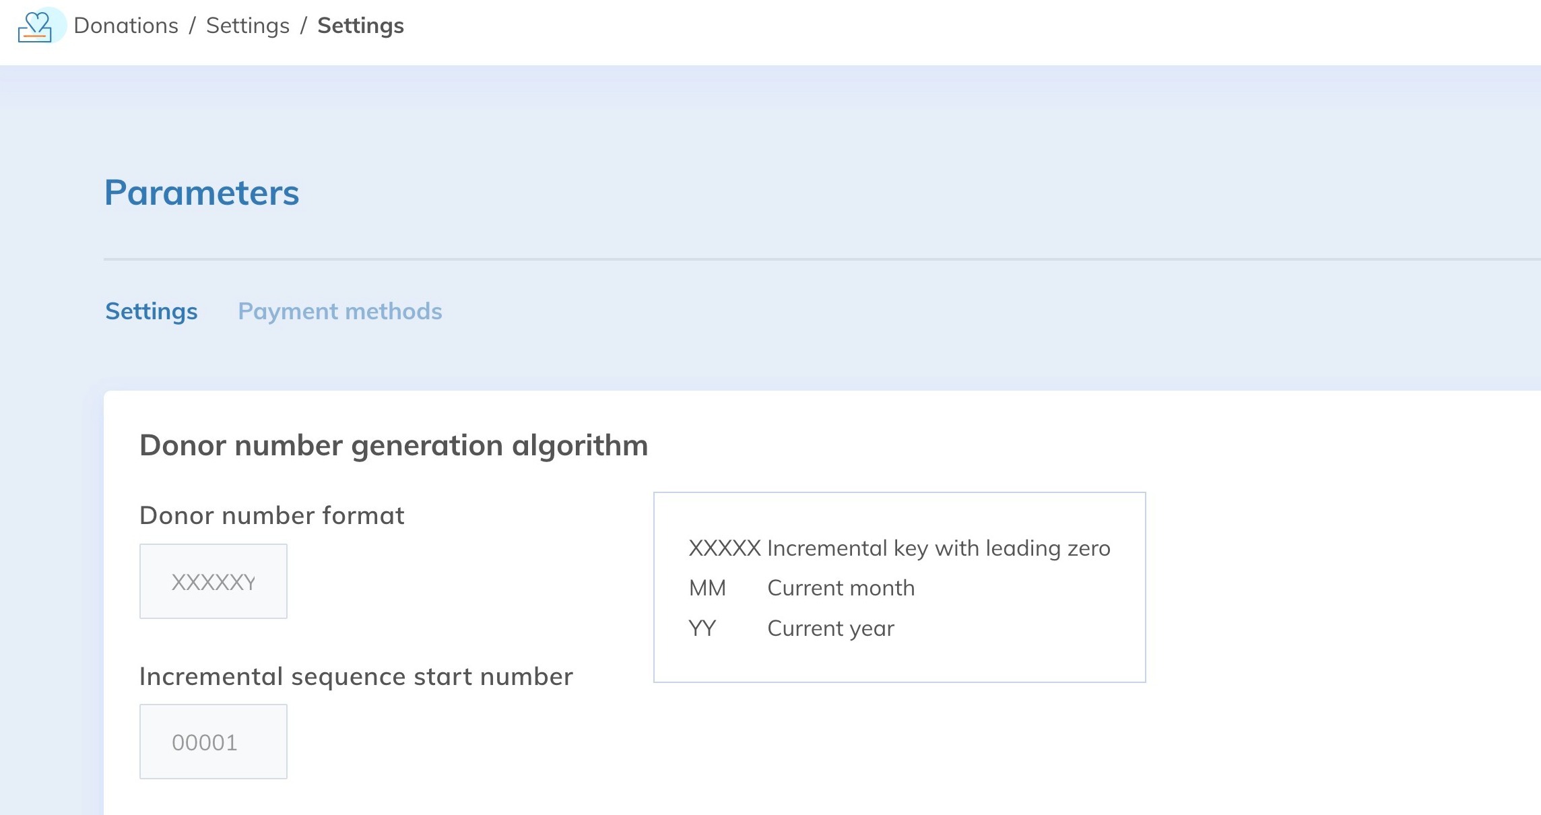
Task: Click the first slash separator in the breadcrumb
Action: 192,26
